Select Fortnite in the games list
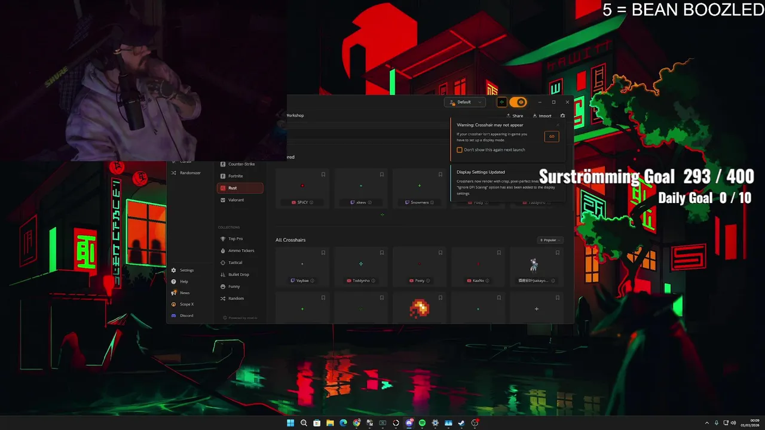 click(240, 176)
